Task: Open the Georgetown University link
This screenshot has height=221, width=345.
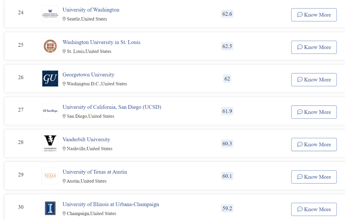Action: tap(88, 74)
